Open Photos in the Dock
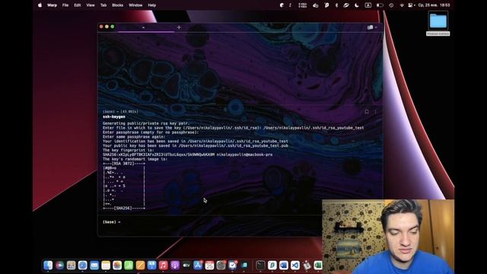The height and width of the screenshot is (274, 487). pos(117,265)
